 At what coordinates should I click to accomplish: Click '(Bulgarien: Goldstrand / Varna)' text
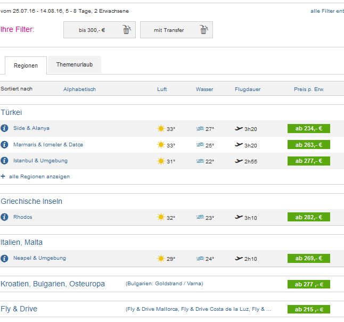(165, 284)
